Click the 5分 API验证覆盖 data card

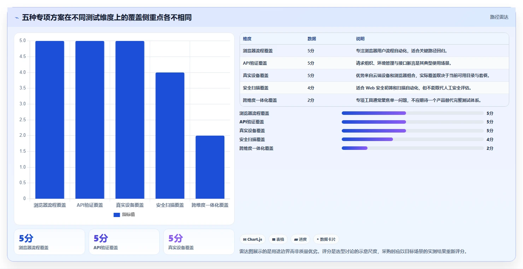click(x=124, y=242)
